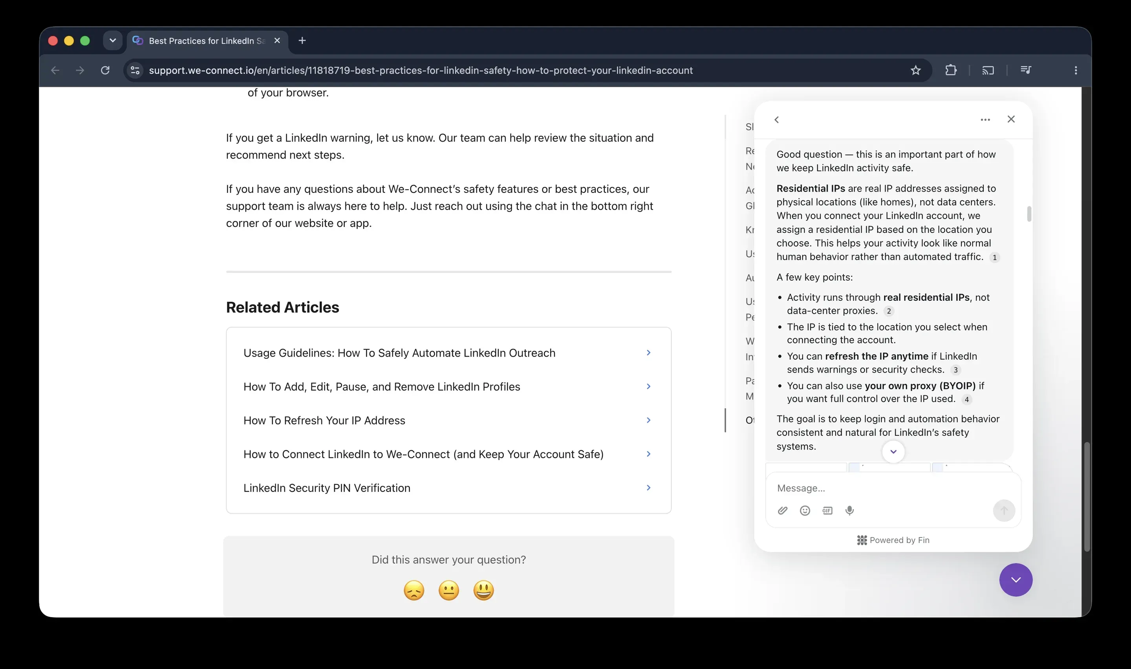Rate article with neutral face emoji
This screenshot has width=1131, height=669.
(448, 590)
